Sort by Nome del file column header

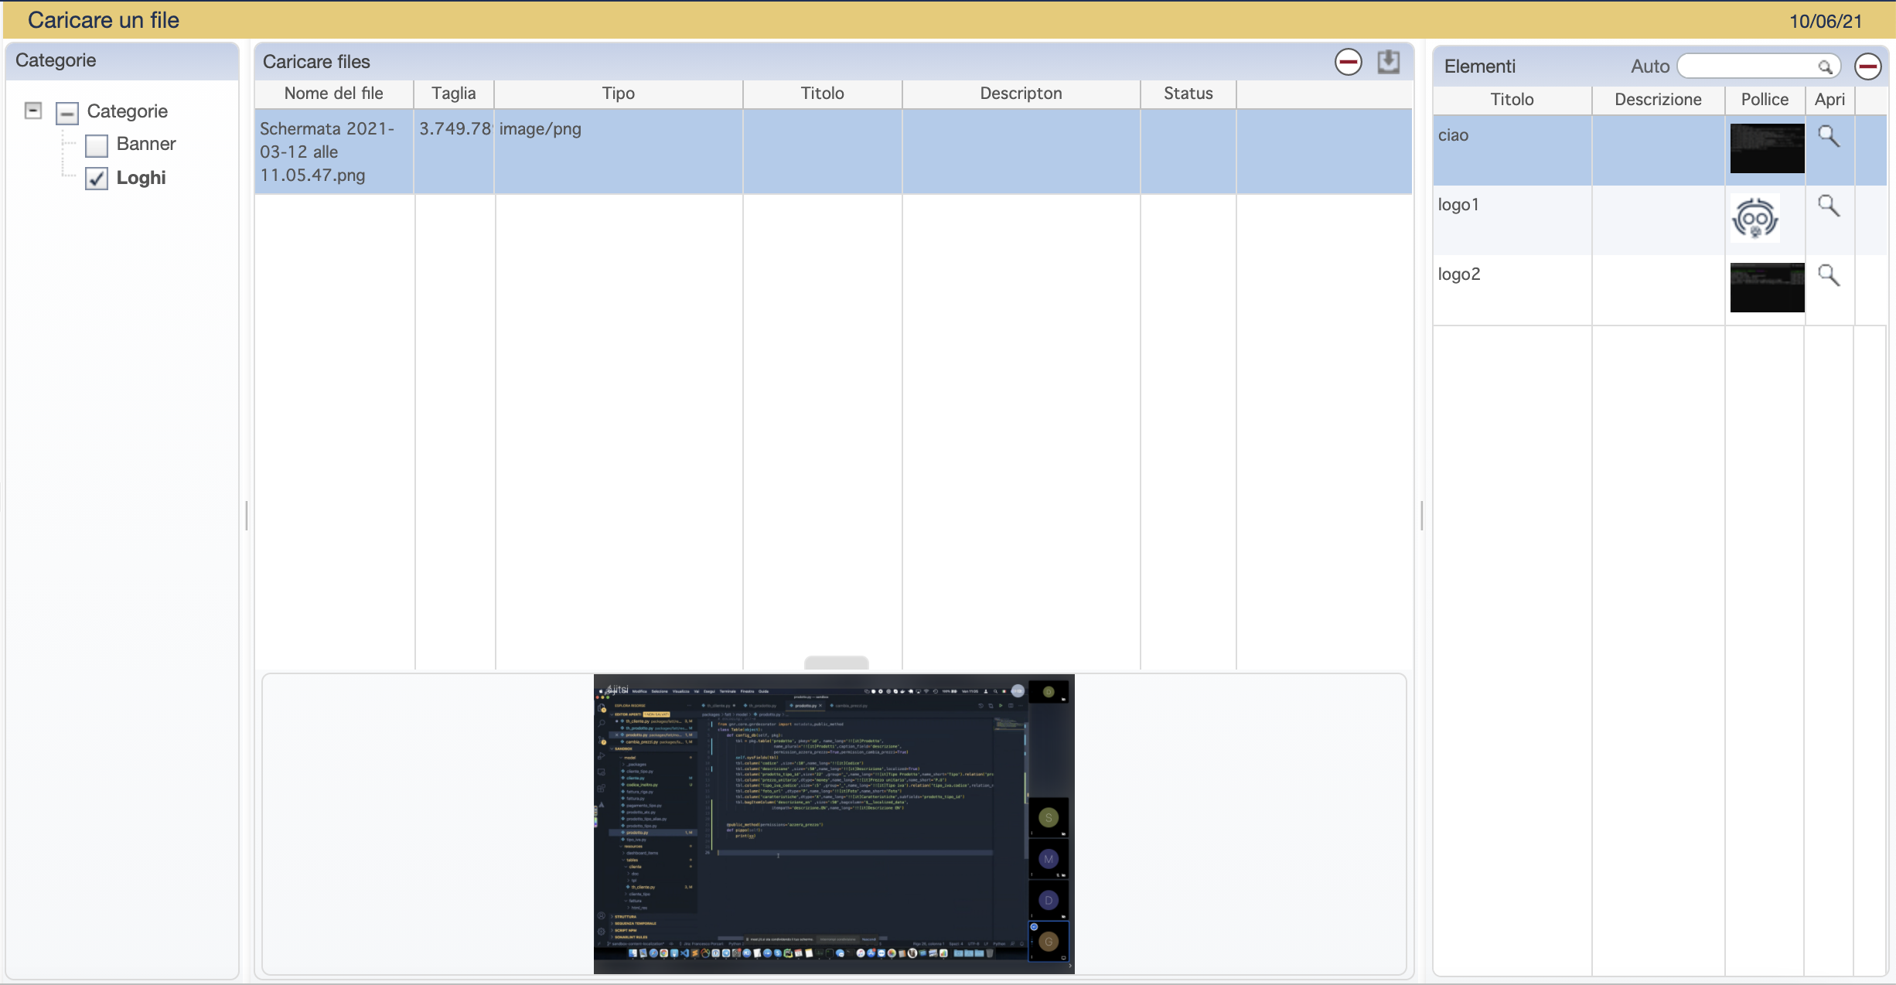coord(334,94)
